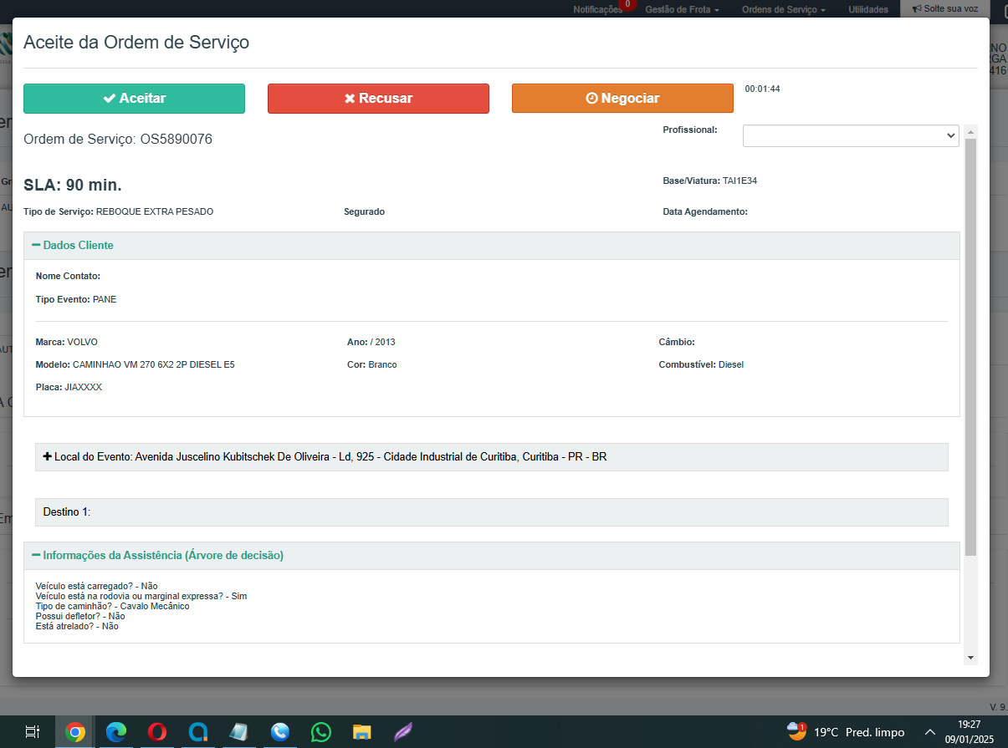Click the weather widget in system tray
This screenshot has width=1008, height=748.
coord(845,732)
